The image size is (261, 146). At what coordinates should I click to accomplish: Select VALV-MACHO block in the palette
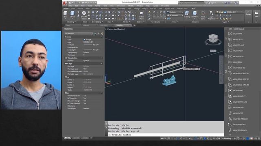236,107
